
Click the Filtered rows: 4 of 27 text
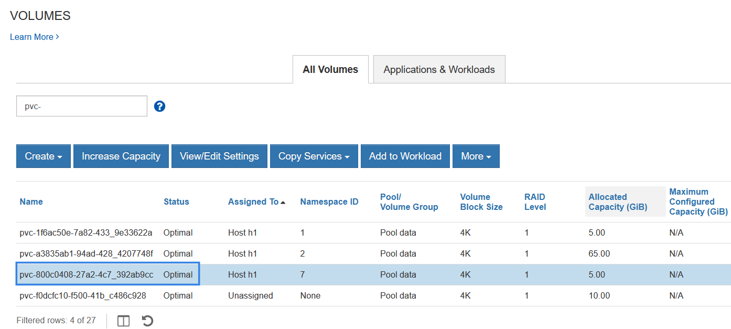pos(56,321)
